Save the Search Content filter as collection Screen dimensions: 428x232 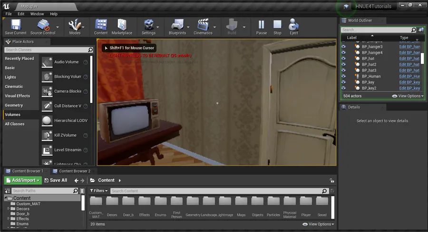point(332,191)
